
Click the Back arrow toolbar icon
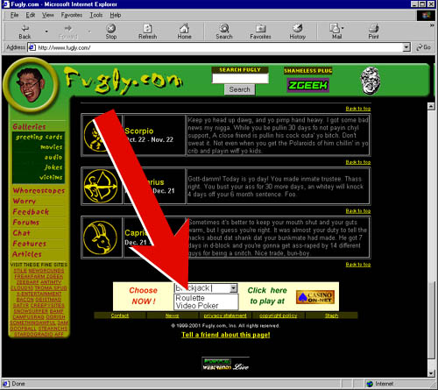(25, 28)
